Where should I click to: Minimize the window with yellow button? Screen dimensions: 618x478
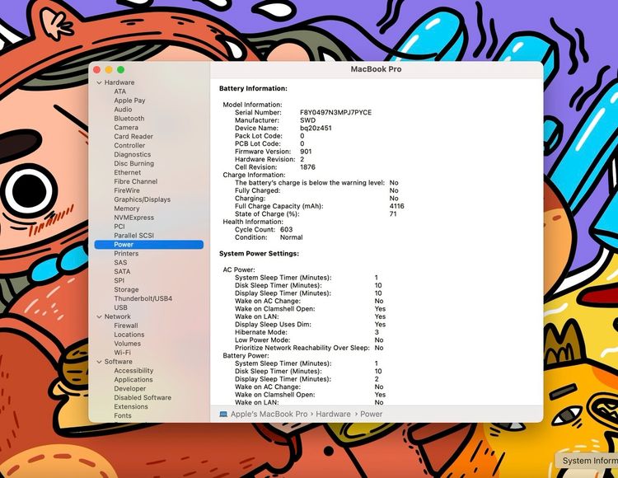(x=109, y=70)
